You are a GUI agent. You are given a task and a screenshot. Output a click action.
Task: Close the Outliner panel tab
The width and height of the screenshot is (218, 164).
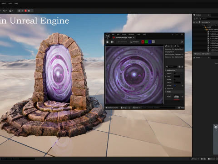tap(209, 15)
